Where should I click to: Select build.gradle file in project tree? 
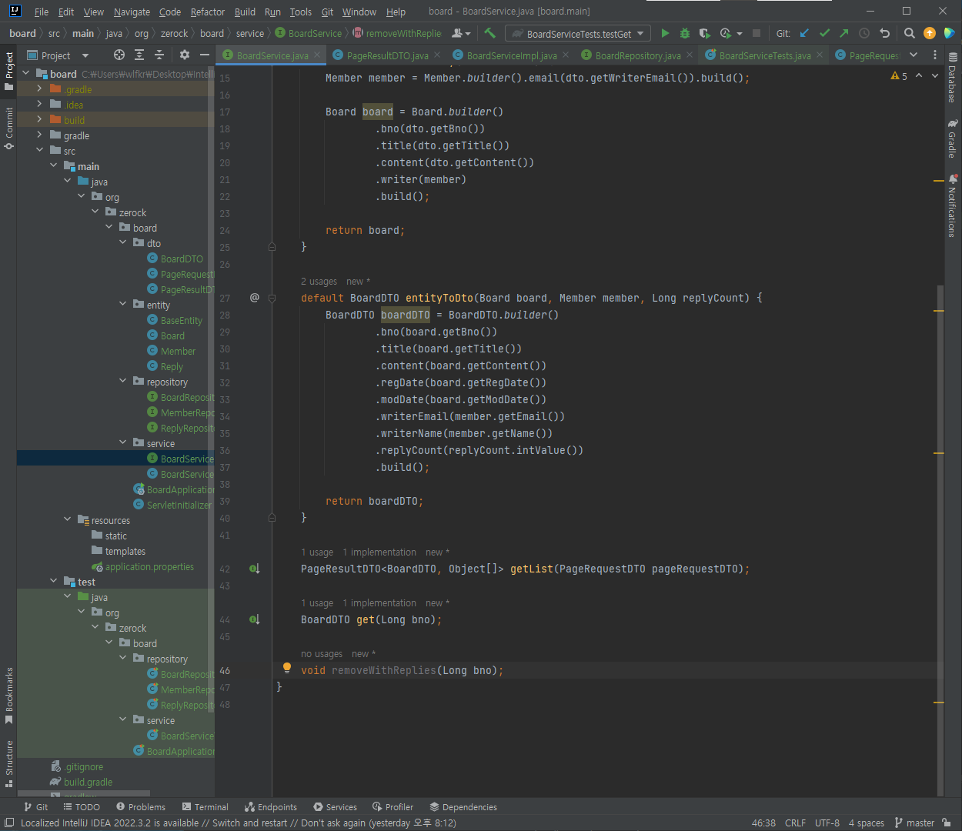click(88, 782)
